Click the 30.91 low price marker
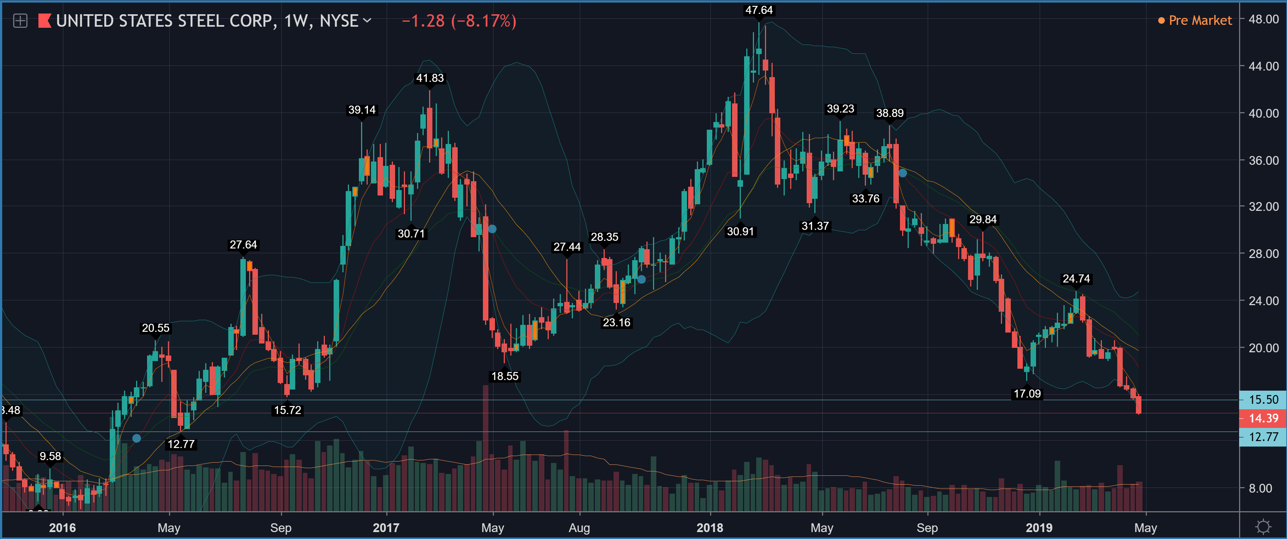 click(x=740, y=232)
